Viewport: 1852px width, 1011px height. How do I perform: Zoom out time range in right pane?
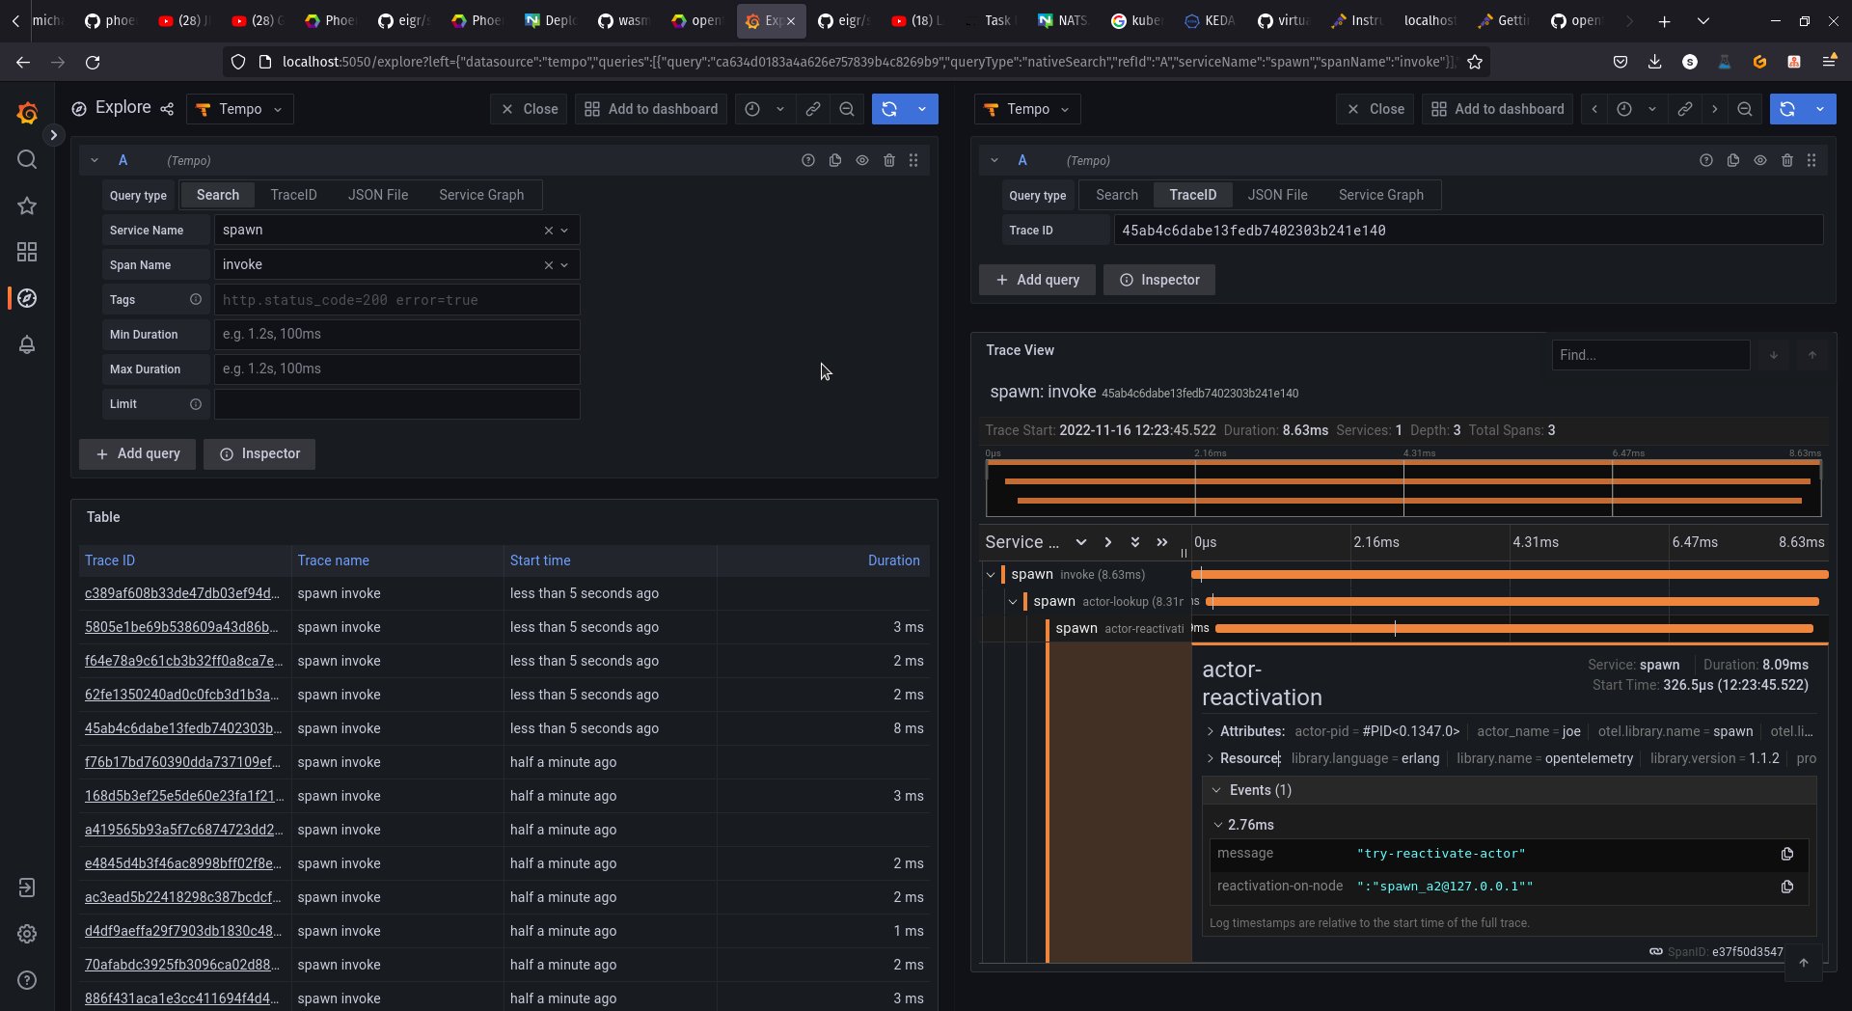click(1744, 109)
